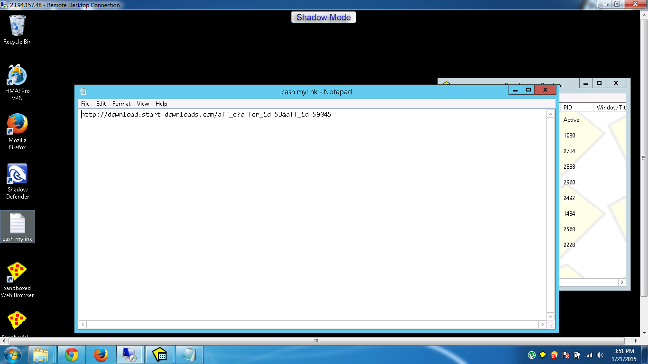Open the Recycle Bin desktop icon
Screen dimensions: 648x364
[x=18, y=29]
